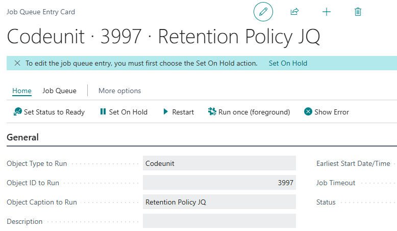This screenshot has width=397, height=231.
Task: Click the Show Error button label
Action: [332, 112]
